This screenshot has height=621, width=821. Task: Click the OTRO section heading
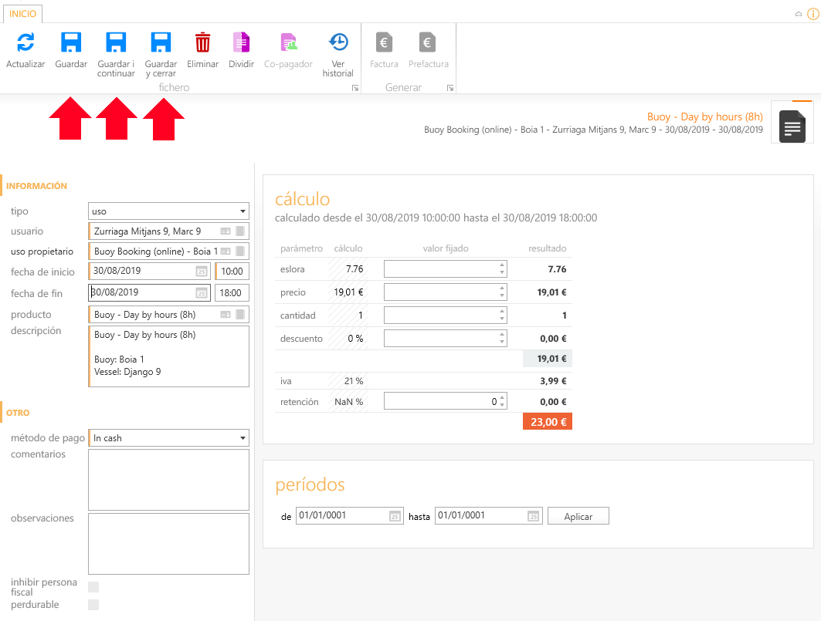[x=18, y=413]
